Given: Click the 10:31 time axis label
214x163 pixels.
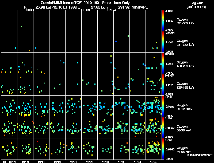Looking at the screenshot, I should tap(105, 162).
